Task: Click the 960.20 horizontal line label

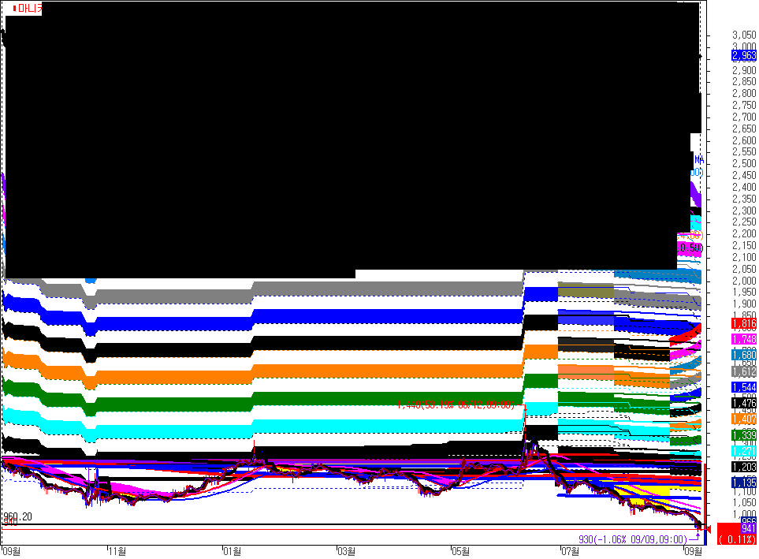Action: pos(17,517)
